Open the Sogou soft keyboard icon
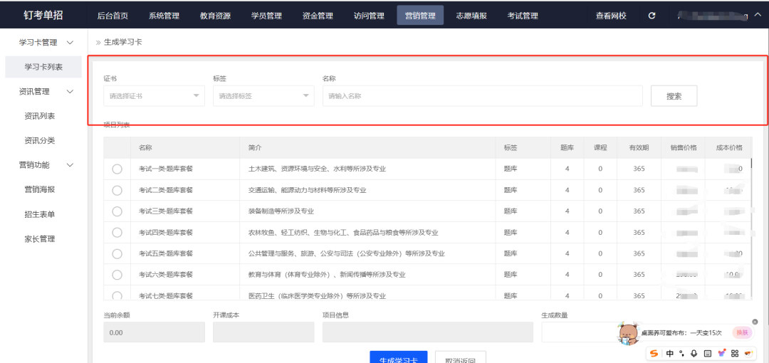 pos(707,353)
